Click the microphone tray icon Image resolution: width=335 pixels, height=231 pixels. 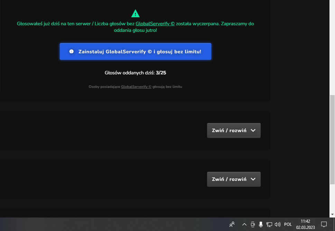point(261,224)
